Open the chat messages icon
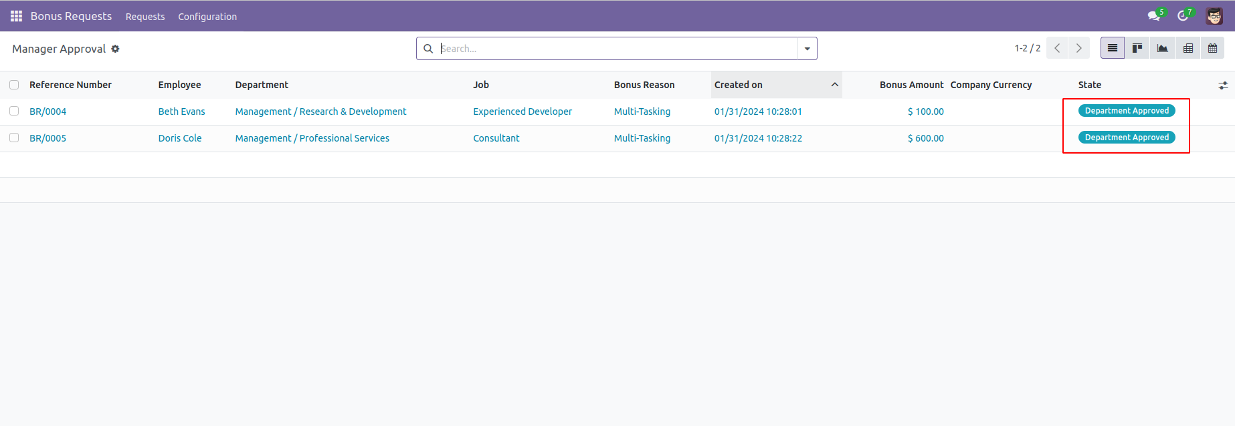Viewport: 1235px width, 426px height. 1153,16
